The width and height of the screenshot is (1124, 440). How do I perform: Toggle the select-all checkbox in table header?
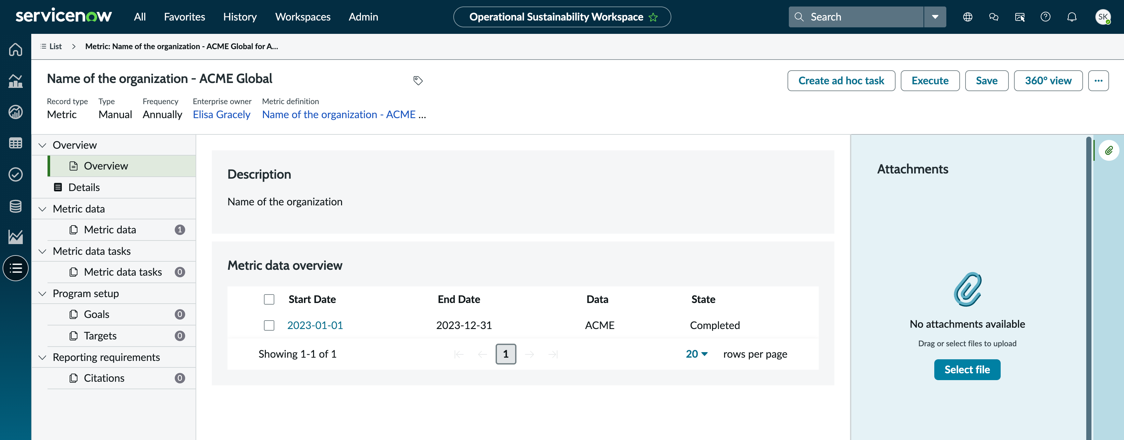pos(269,299)
